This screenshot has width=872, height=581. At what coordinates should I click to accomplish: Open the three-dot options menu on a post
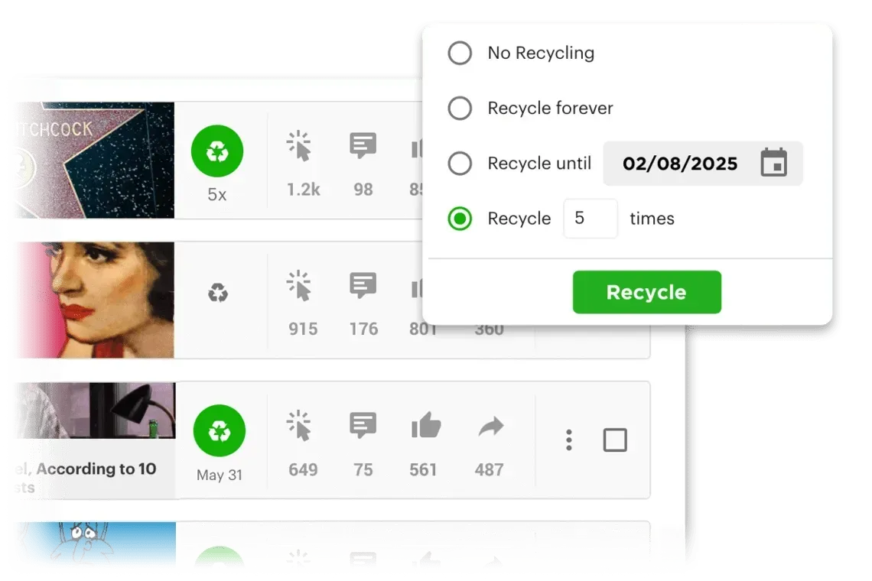(x=568, y=440)
